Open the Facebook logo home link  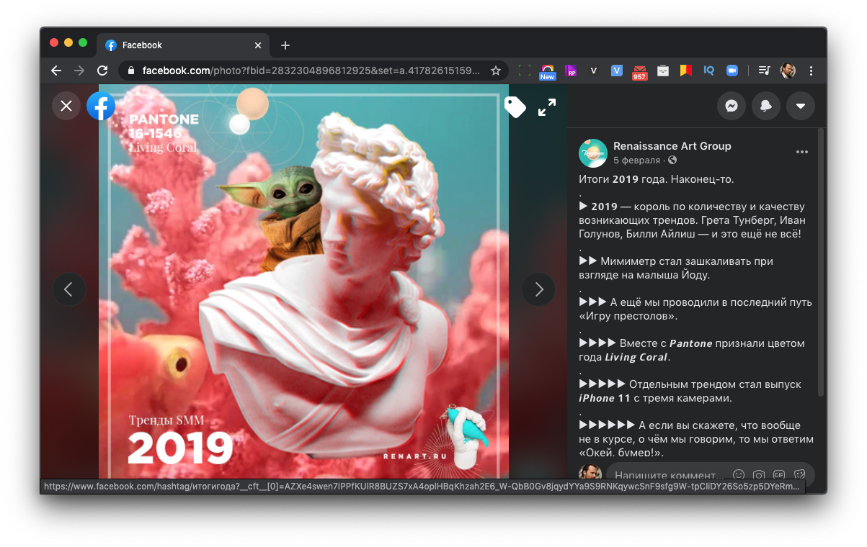tap(101, 106)
